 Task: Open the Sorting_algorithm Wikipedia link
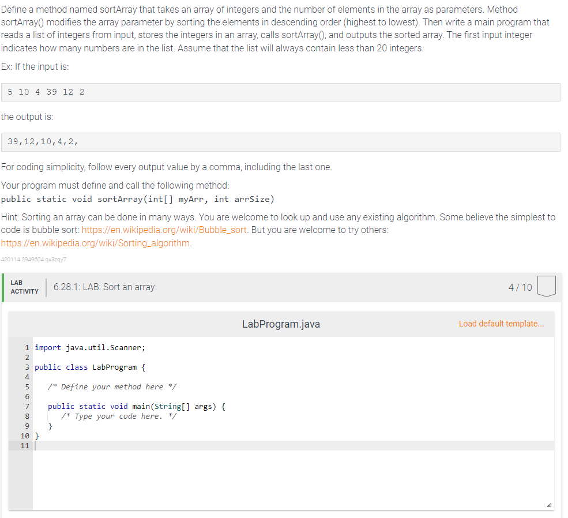[95, 243]
